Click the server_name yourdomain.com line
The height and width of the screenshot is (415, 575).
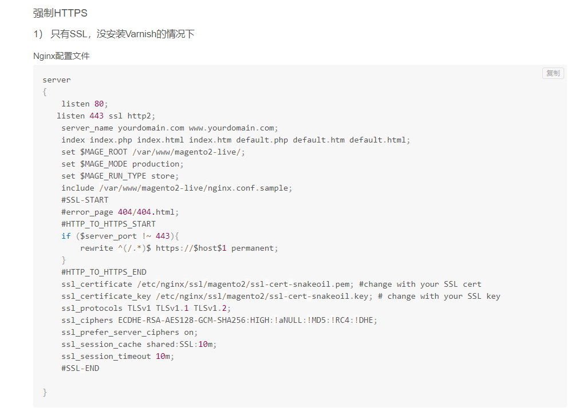coord(170,128)
